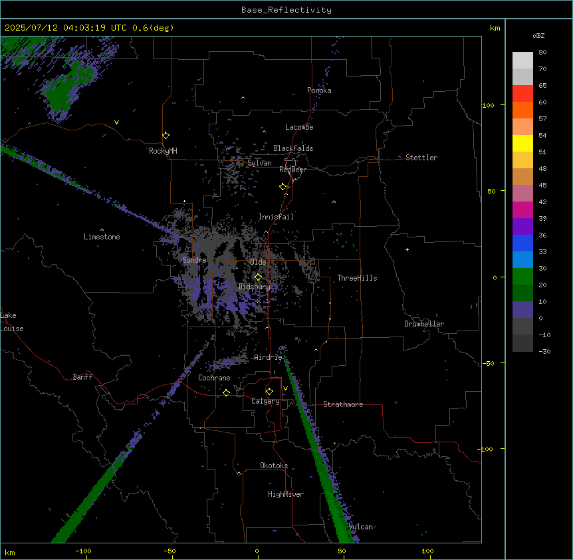Select the bright green 20-30 dBZ legend swatch

click(x=522, y=277)
